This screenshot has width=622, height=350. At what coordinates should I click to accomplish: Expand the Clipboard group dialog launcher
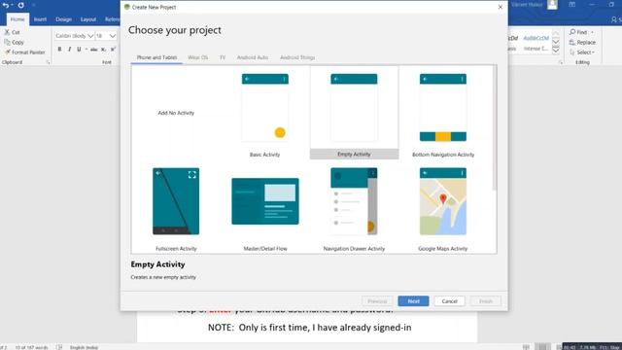(48, 62)
